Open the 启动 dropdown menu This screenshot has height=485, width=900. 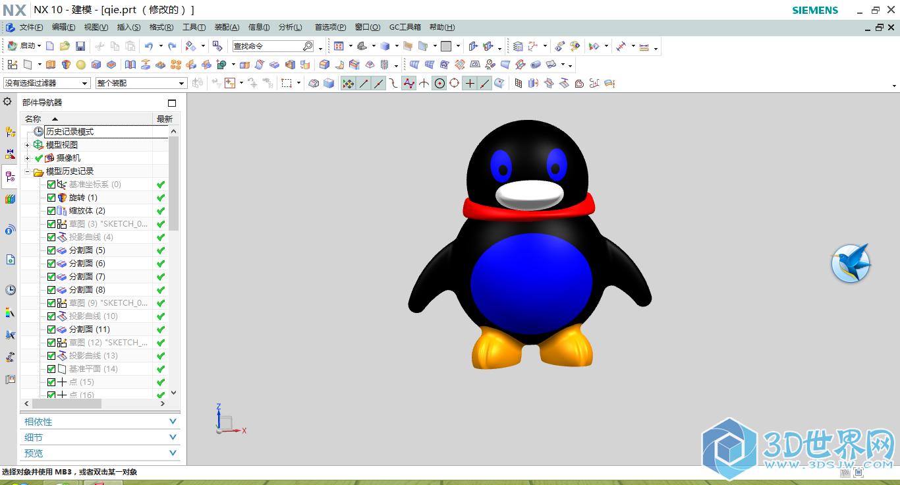(24, 46)
